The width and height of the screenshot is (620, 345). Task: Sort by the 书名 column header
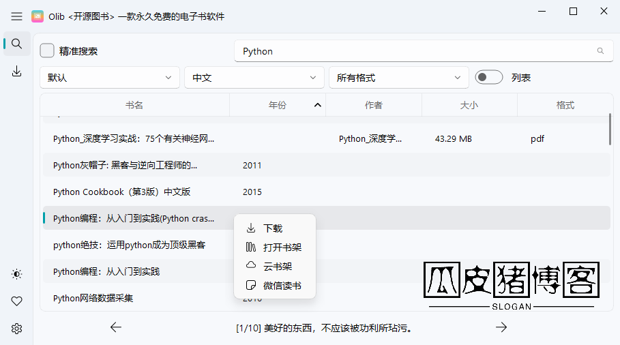(x=134, y=105)
